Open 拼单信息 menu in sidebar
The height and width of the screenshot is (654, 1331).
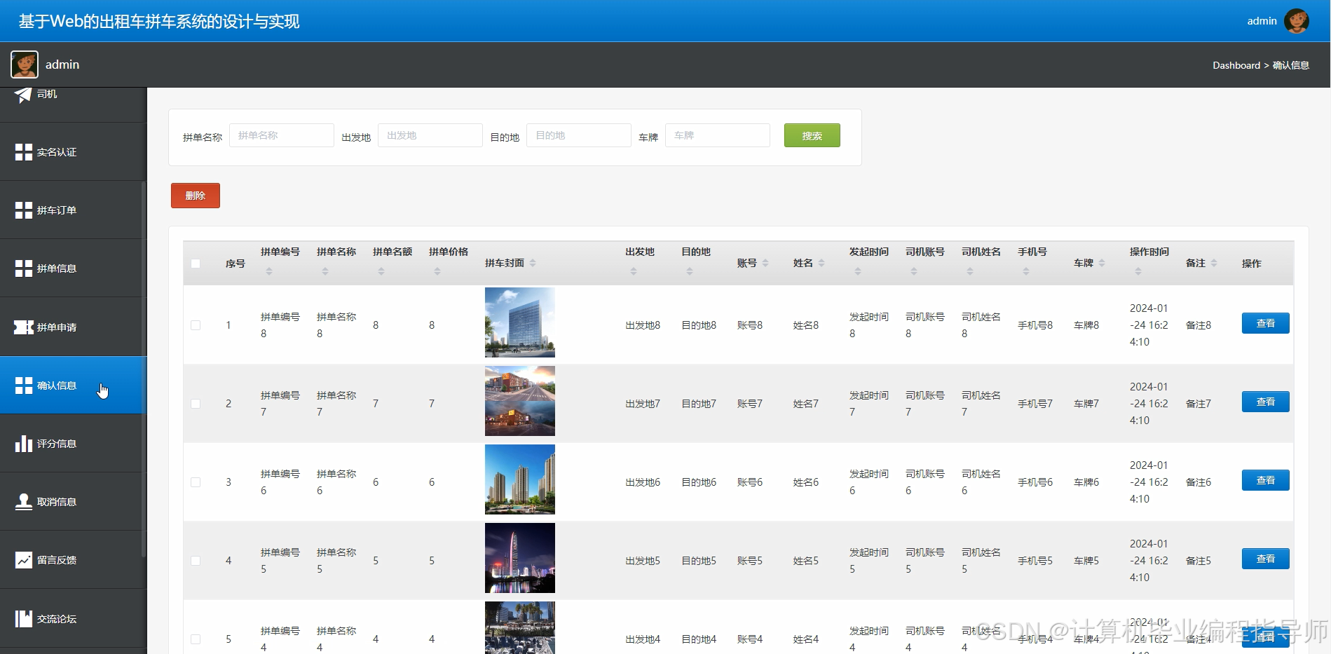point(74,268)
